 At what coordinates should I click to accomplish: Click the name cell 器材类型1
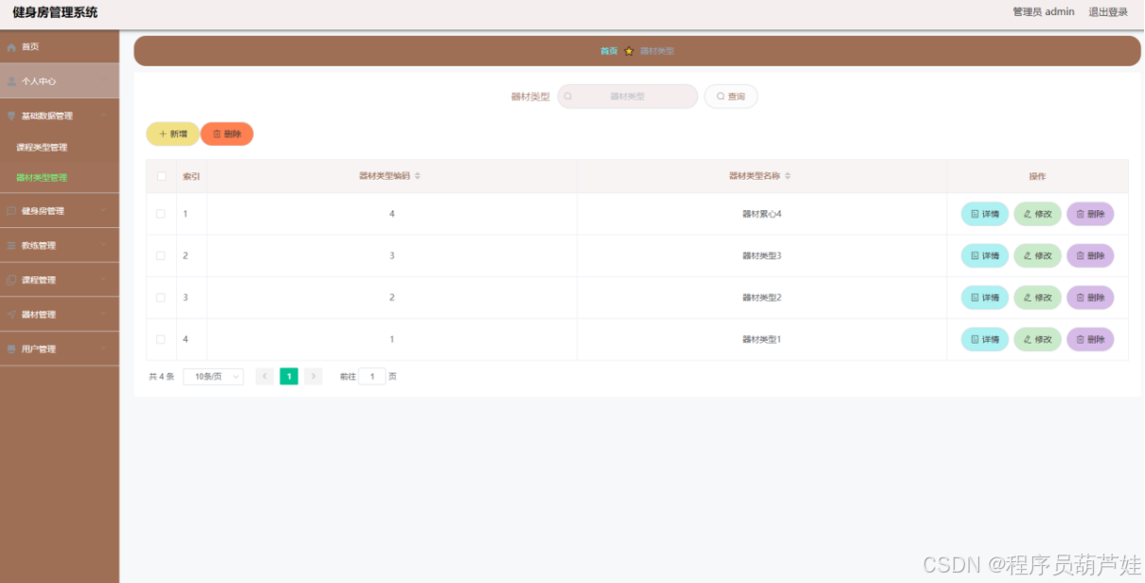[761, 339]
